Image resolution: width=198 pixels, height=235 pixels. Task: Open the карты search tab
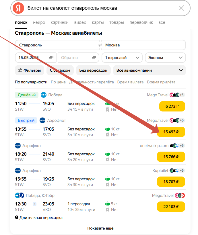coord(98,22)
